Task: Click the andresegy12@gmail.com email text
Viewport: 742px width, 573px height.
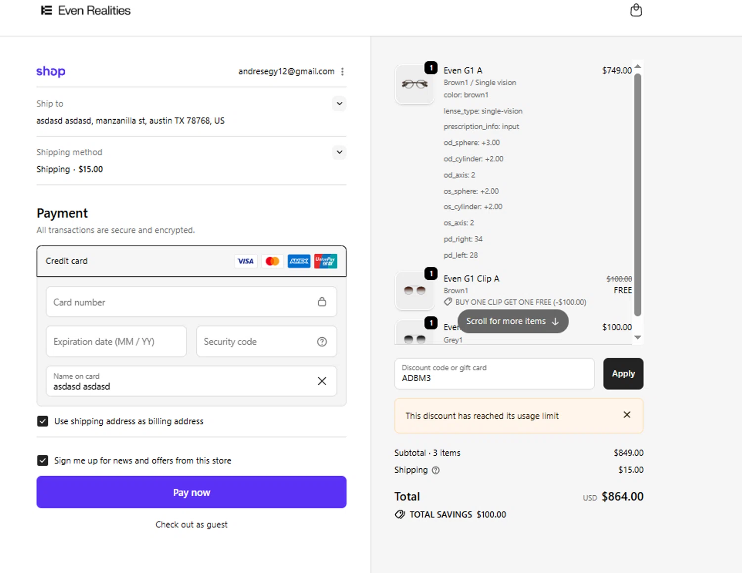Action: 286,72
